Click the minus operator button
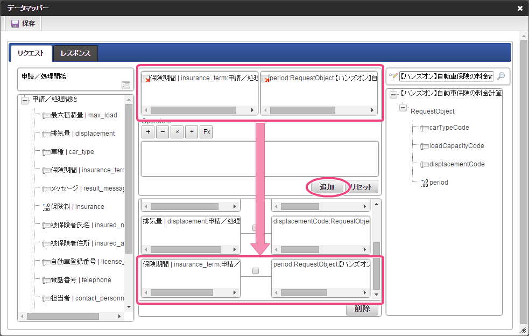Image resolution: width=529 pixels, height=336 pixels. click(163, 132)
